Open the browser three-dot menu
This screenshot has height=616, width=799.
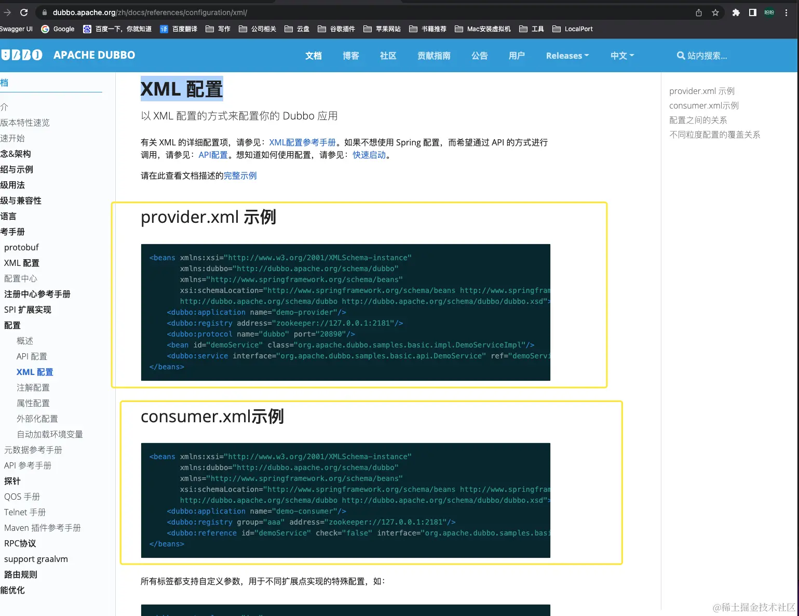point(787,12)
